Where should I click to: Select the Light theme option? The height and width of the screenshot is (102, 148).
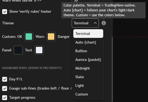pos(88,85)
